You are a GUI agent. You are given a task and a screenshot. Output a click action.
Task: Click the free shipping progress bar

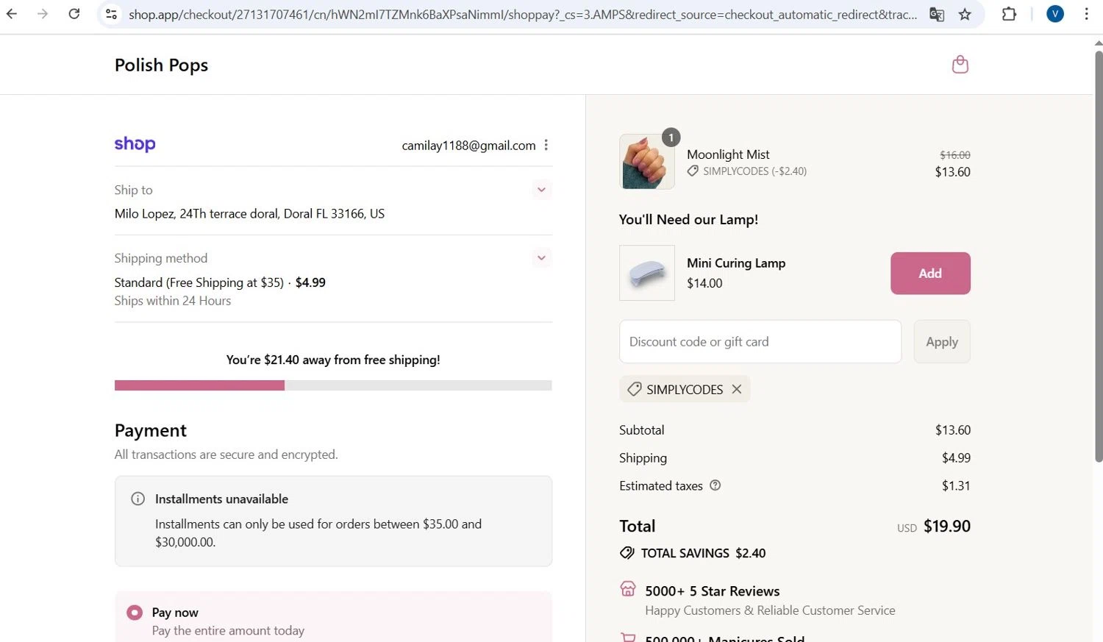coord(333,385)
